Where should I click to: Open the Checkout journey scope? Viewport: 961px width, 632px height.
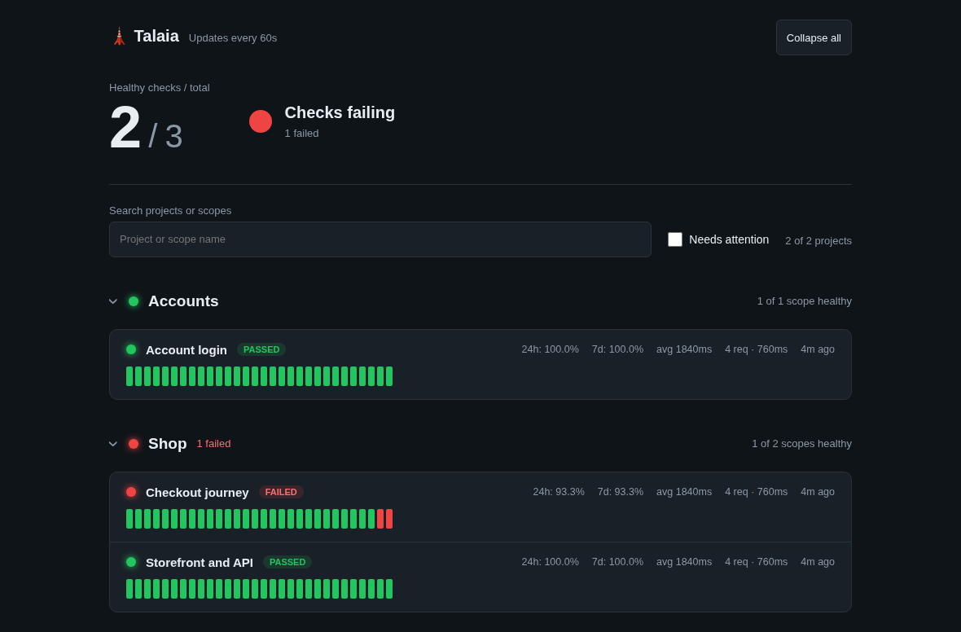(x=480, y=507)
